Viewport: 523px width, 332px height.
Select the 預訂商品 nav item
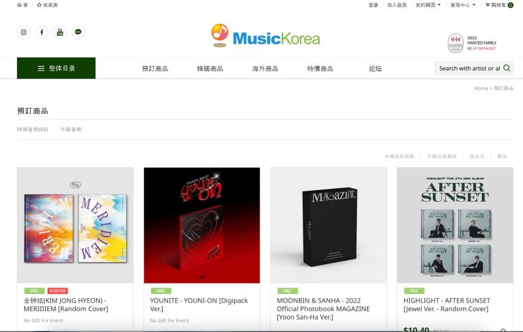pos(155,69)
